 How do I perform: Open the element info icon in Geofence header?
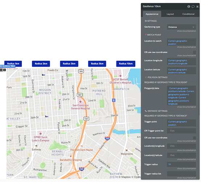tap(189, 7)
